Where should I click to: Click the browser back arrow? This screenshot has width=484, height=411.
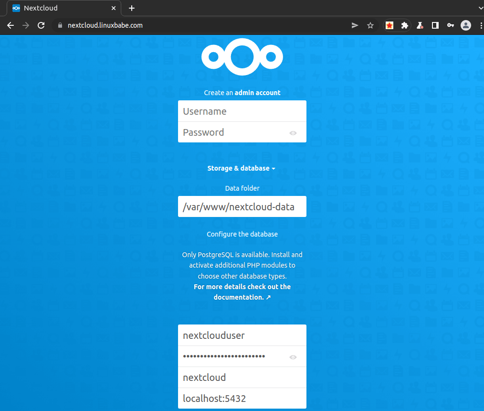pyautogui.click(x=11, y=25)
